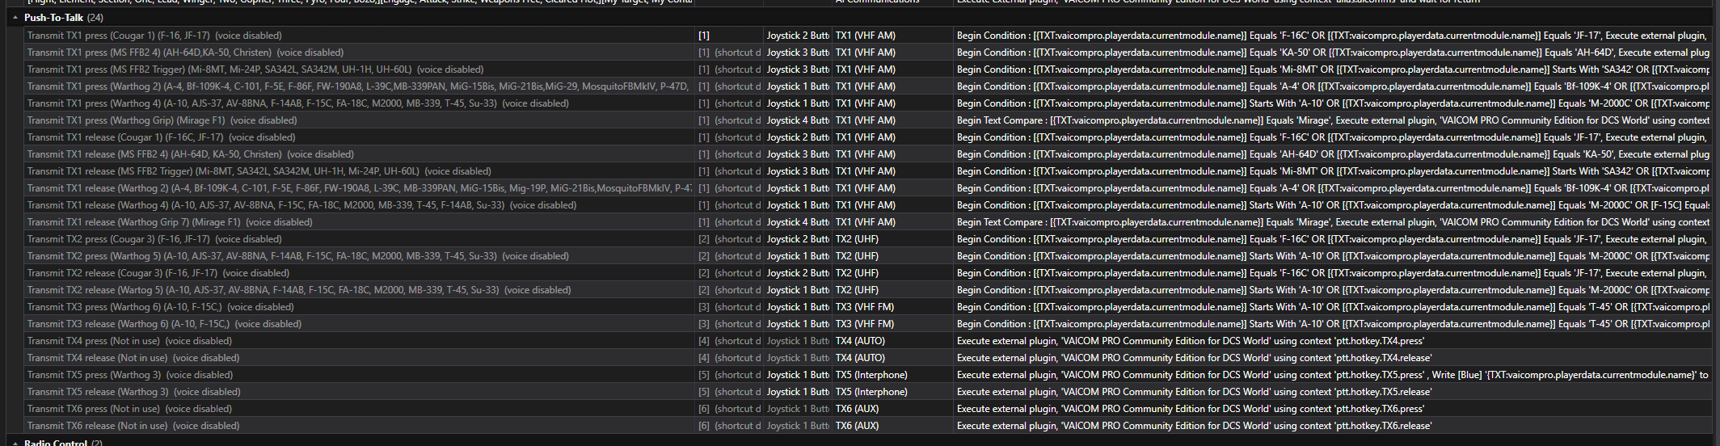
Task: Click 'Joystick 4 Butt' cell in TX1 press Warthog Grip row
Action: 798,120
